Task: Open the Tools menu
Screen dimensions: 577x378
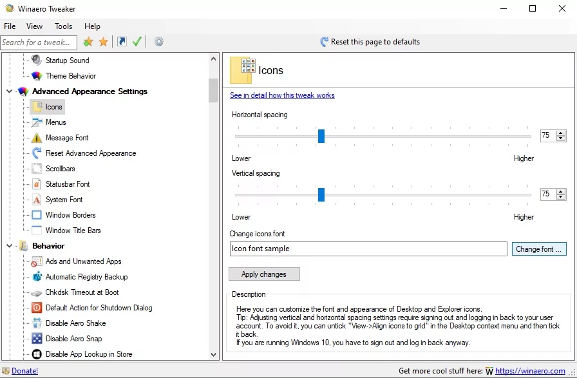Action: click(63, 26)
